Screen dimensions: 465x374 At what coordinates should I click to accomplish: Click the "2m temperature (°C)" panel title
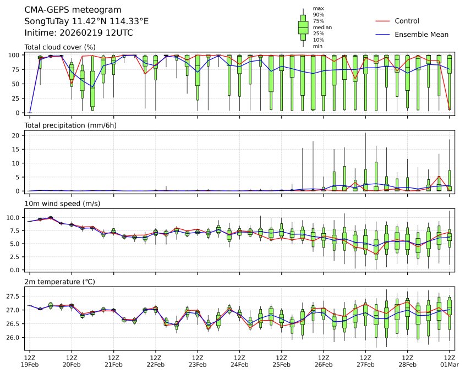[x=59, y=282]
